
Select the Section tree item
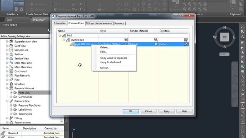click(18, 54)
